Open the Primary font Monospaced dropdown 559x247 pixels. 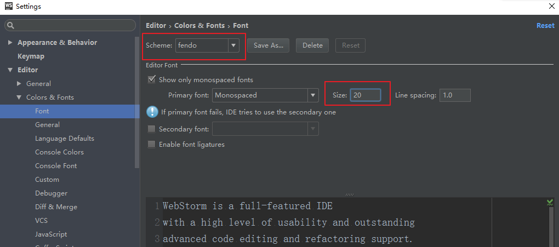pos(313,95)
